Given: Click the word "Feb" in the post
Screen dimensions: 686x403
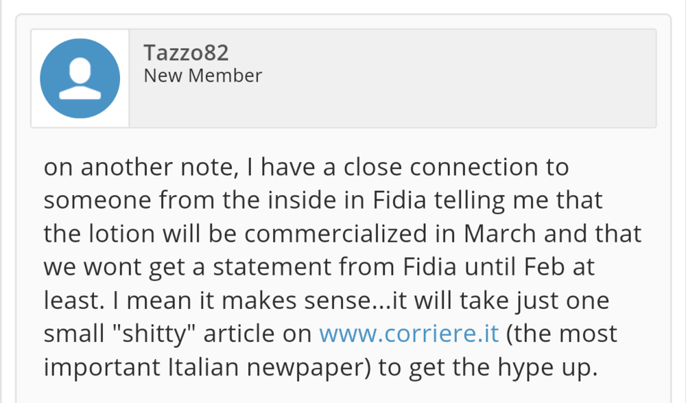Looking at the screenshot, I should pyautogui.click(x=534, y=267).
